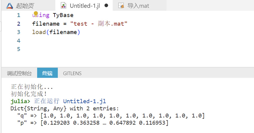Click Untitled-1.jl text in terminal output
The image size is (254, 133).
pos(85,101)
